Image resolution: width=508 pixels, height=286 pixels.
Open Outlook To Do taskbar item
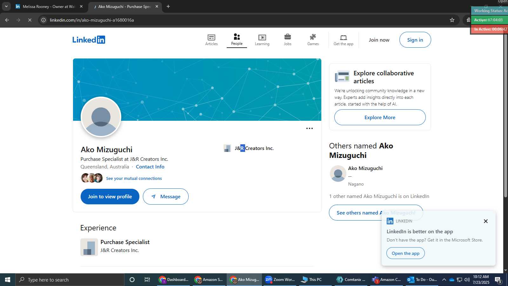pyautogui.click(x=422, y=280)
